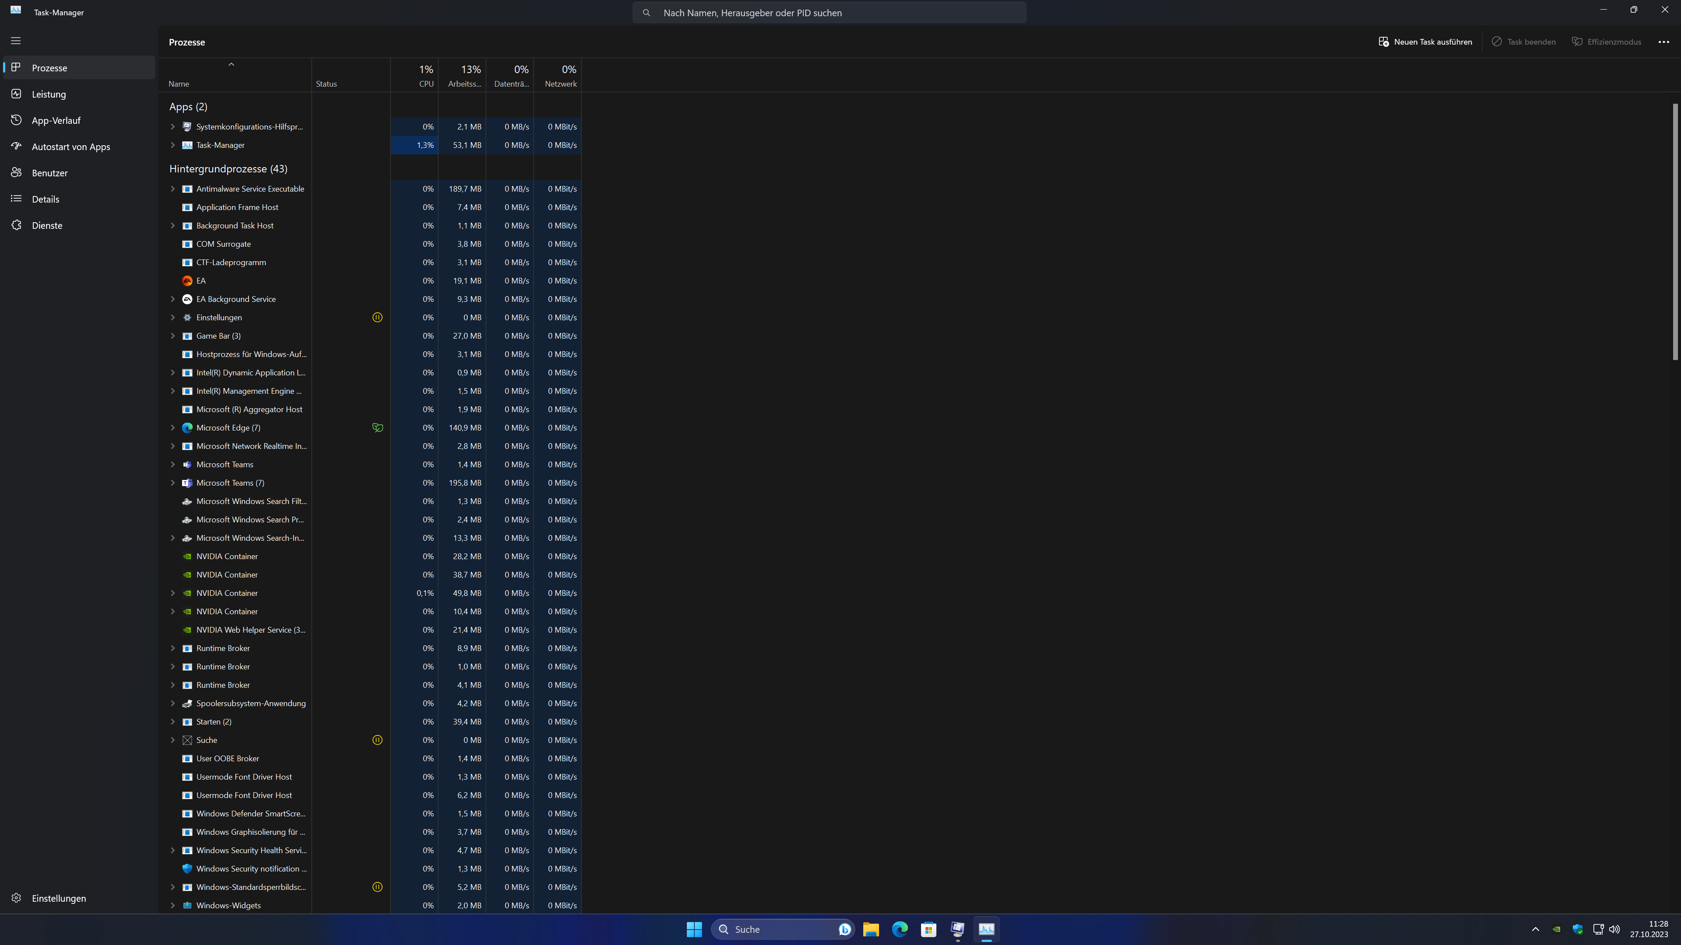Select the Prozesse page in sidebar

point(49,68)
